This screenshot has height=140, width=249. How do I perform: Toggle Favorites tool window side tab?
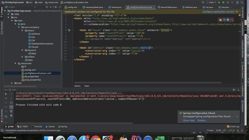(x=2, y=116)
